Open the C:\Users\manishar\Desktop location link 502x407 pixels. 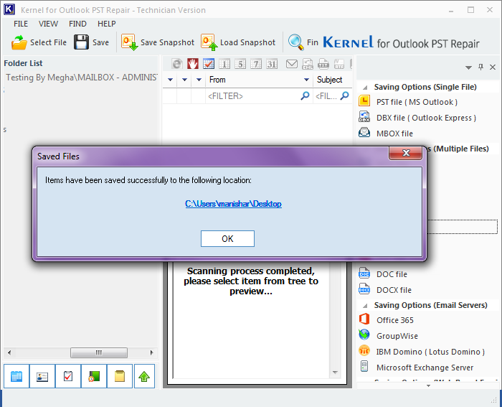tap(233, 204)
